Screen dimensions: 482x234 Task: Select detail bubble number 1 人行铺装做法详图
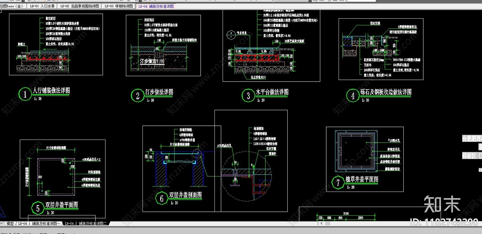point(25,94)
